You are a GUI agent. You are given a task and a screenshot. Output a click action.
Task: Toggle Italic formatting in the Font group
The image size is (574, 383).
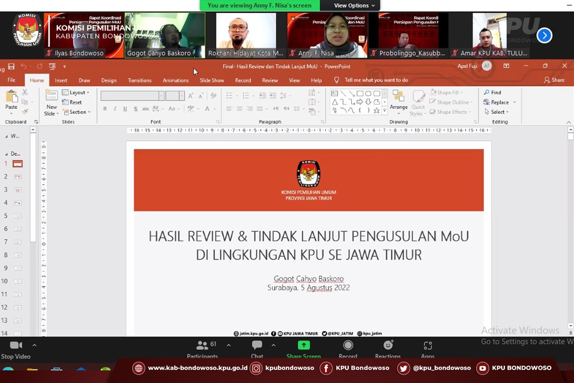tap(115, 109)
